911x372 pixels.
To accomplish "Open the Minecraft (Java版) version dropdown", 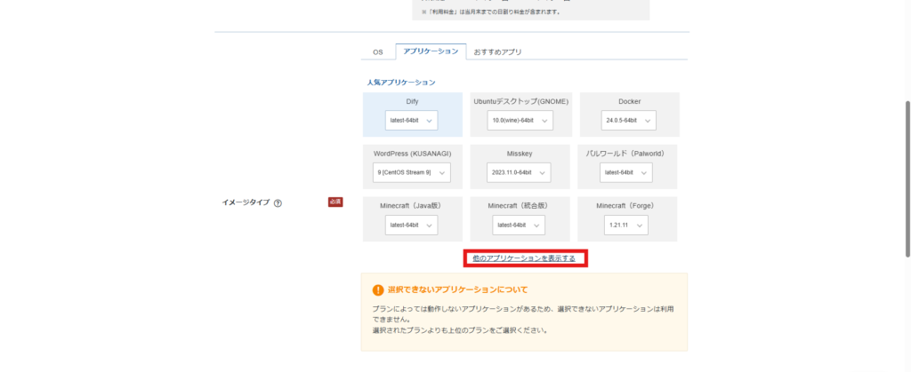I will click(413, 225).
